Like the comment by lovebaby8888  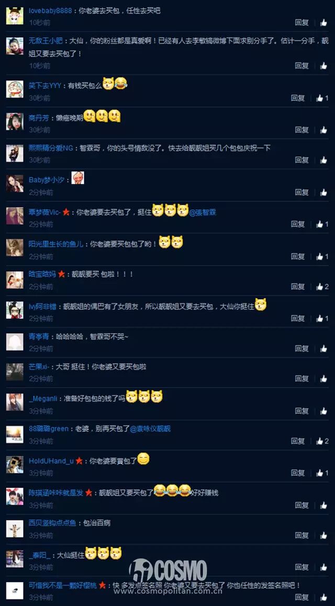323,23
